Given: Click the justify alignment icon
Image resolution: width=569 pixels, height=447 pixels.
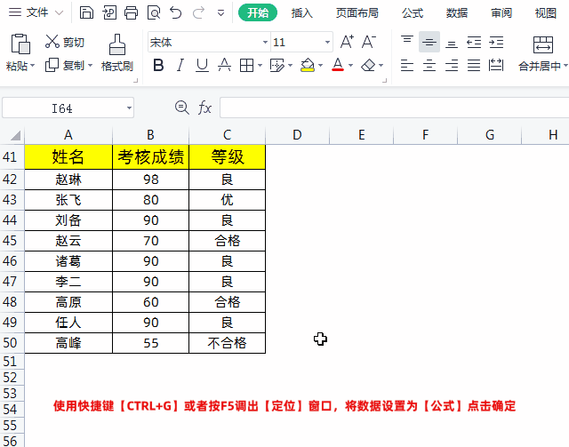Looking at the screenshot, I should pyautogui.click(x=474, y=65).
